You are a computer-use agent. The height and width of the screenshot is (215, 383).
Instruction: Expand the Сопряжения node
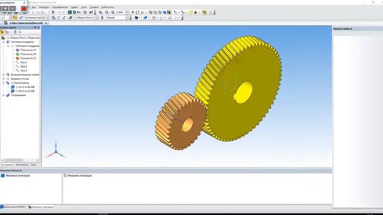click(x=4, y=96)
